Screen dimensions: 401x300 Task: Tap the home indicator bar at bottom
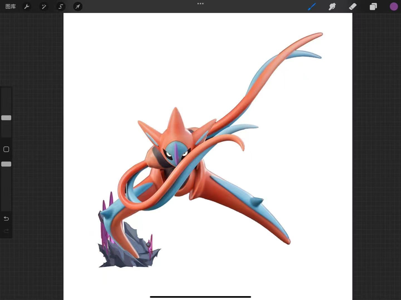[x=200, y=297]
